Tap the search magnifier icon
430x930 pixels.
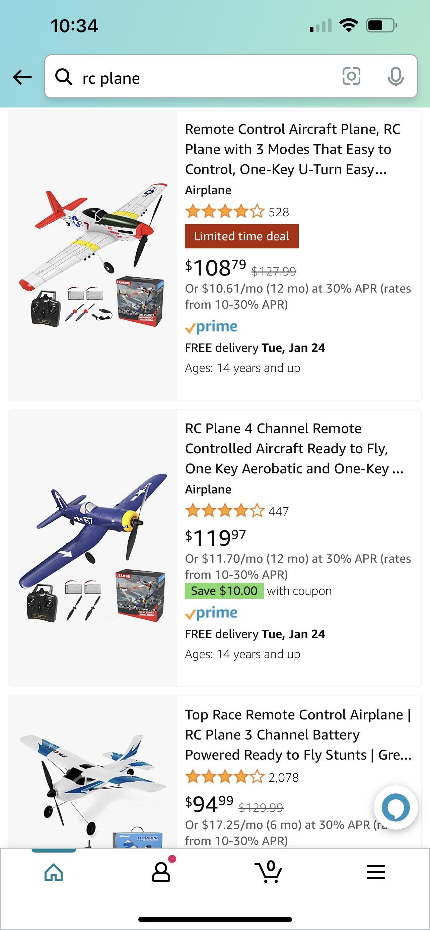click(x=64, y=77)
